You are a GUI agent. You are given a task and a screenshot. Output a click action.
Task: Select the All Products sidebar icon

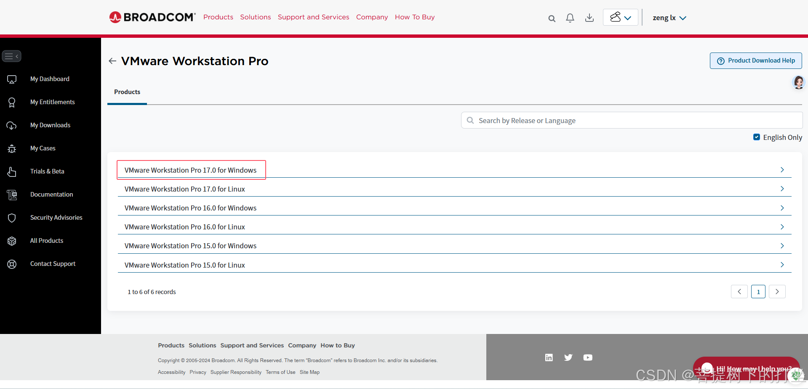click(11, 241)
